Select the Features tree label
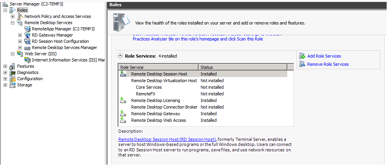 pos(26,66)
